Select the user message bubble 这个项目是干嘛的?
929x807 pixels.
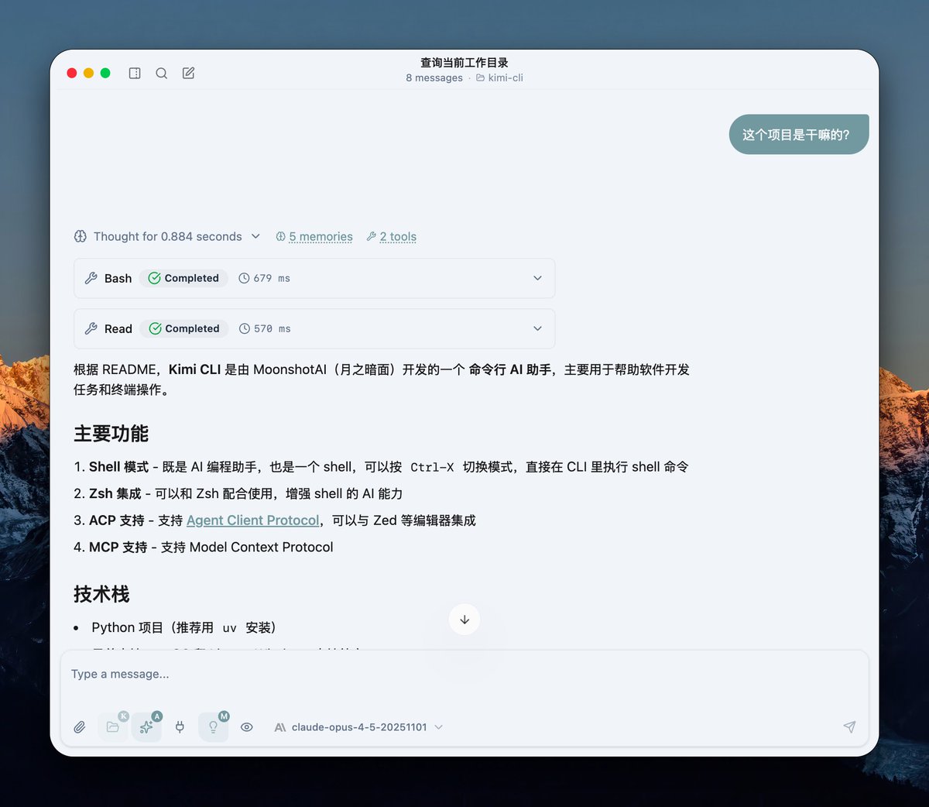point(799,135)
